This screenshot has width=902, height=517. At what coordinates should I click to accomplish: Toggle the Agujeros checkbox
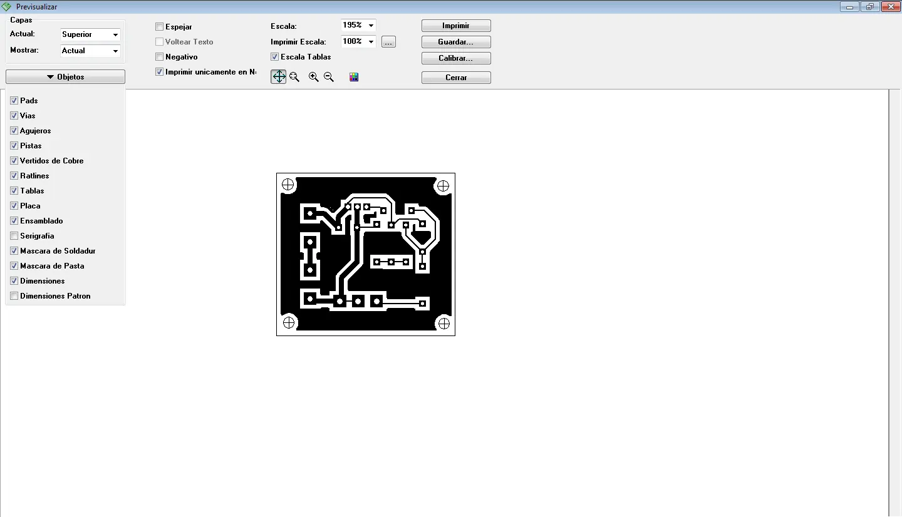14,131
